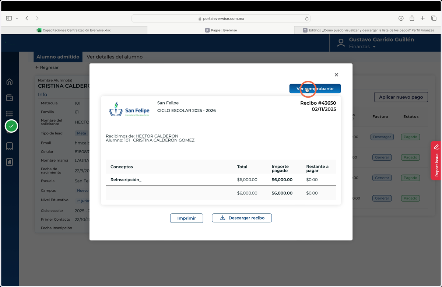Click the user avatar icon

(x=341, y=43)
